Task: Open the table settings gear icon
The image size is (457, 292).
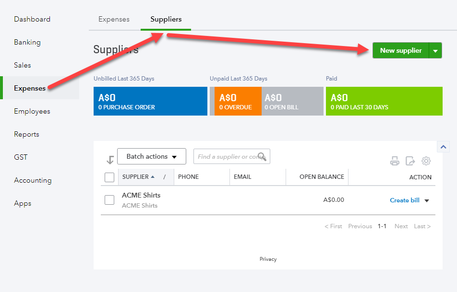Action: (x=426, y=161)
